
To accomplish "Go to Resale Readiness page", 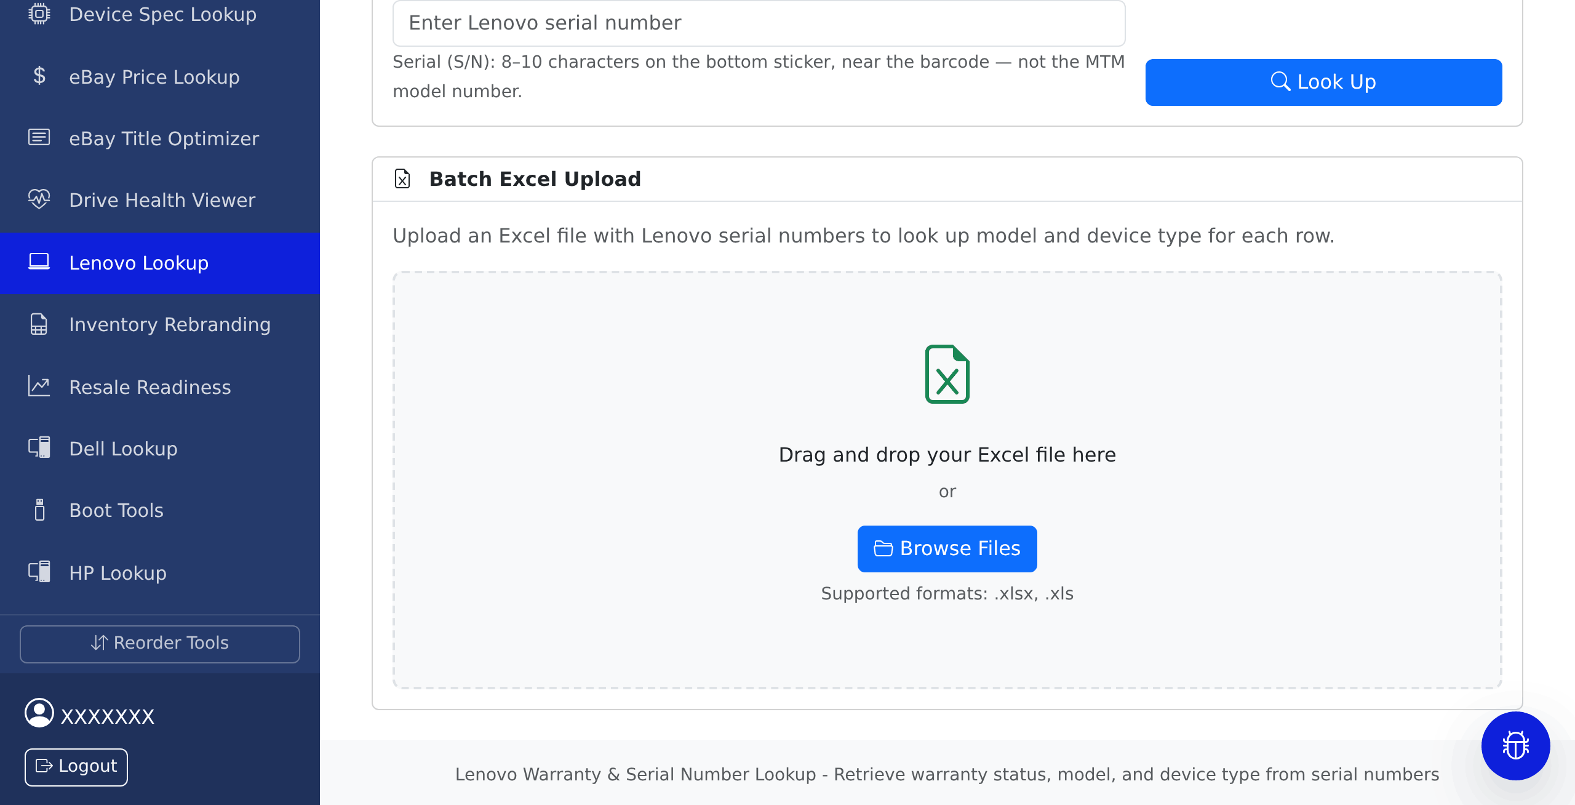I will 160,387.
